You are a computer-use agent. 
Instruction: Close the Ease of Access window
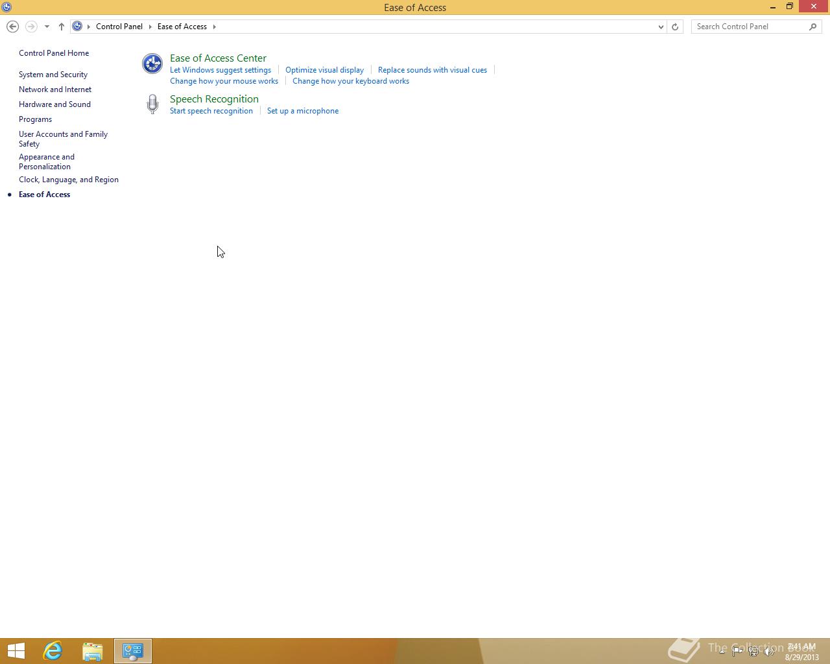click(814, 6)
